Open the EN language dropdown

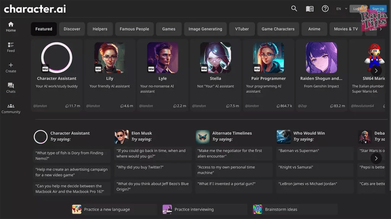click(x=342, y=9)
